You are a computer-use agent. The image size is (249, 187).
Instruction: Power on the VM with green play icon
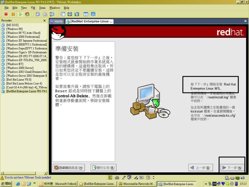20,14
